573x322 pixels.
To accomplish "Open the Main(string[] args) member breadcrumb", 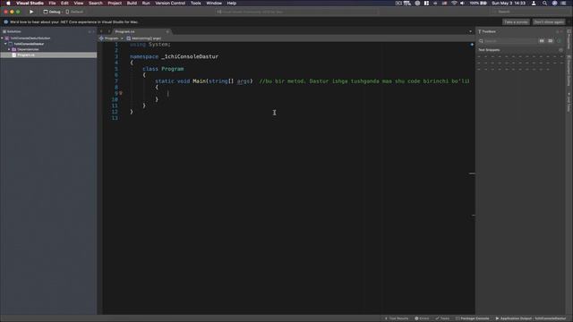I will click(144, 38).
